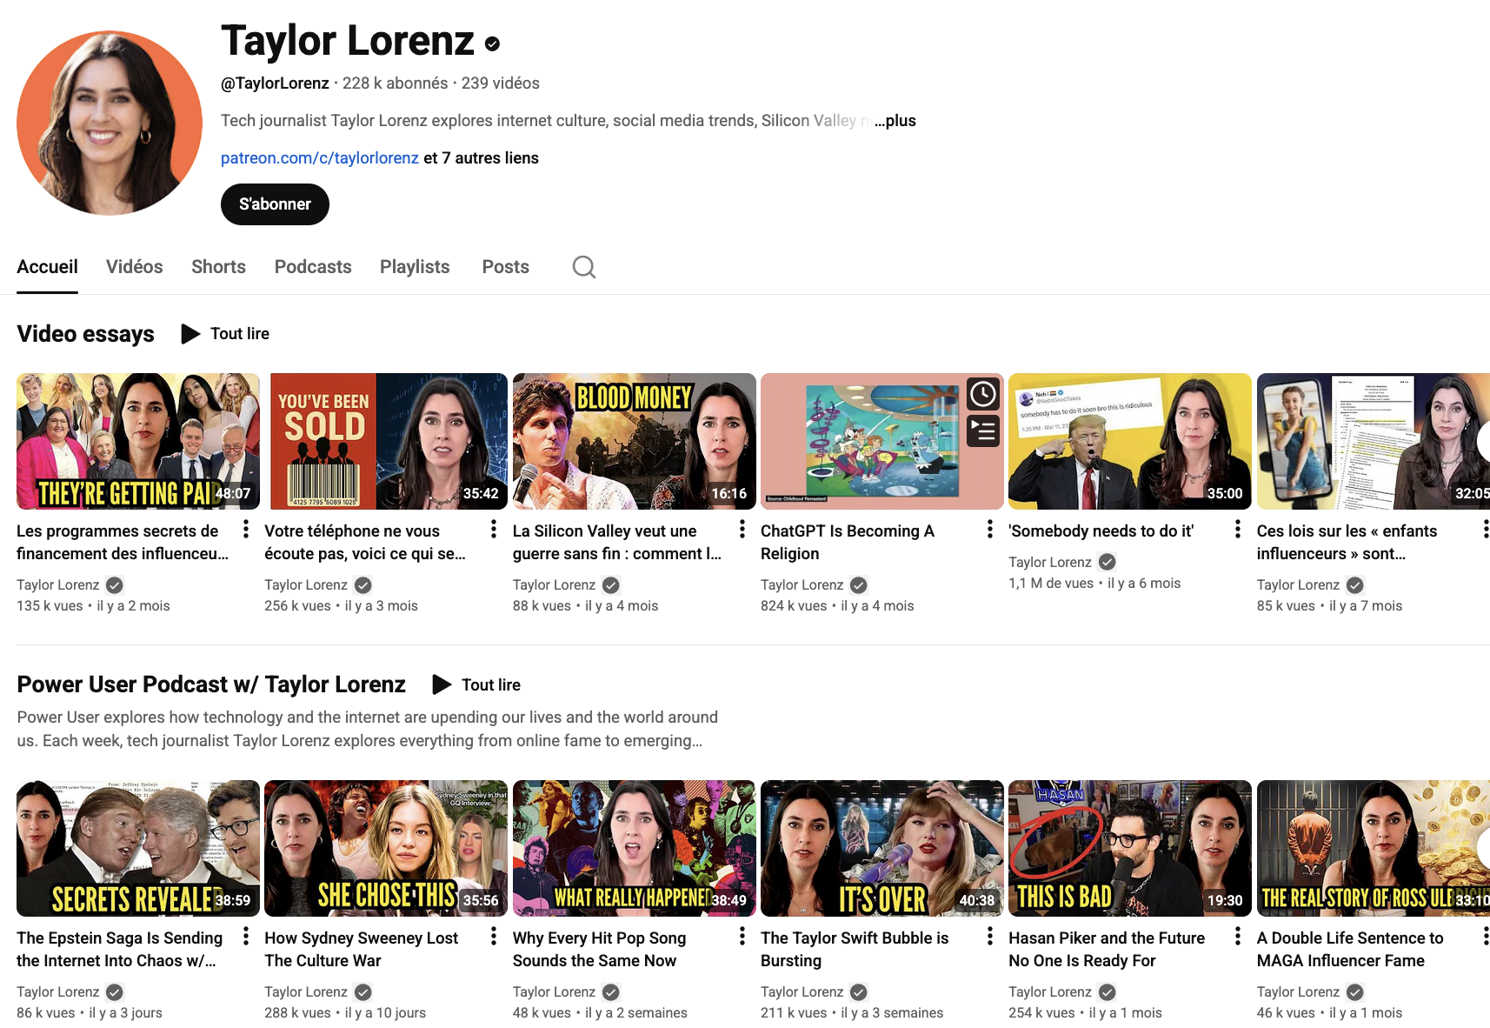1490x1028 pixels.
Task: Click the channel search magnifier icon
Action: [x=583, y=267]
